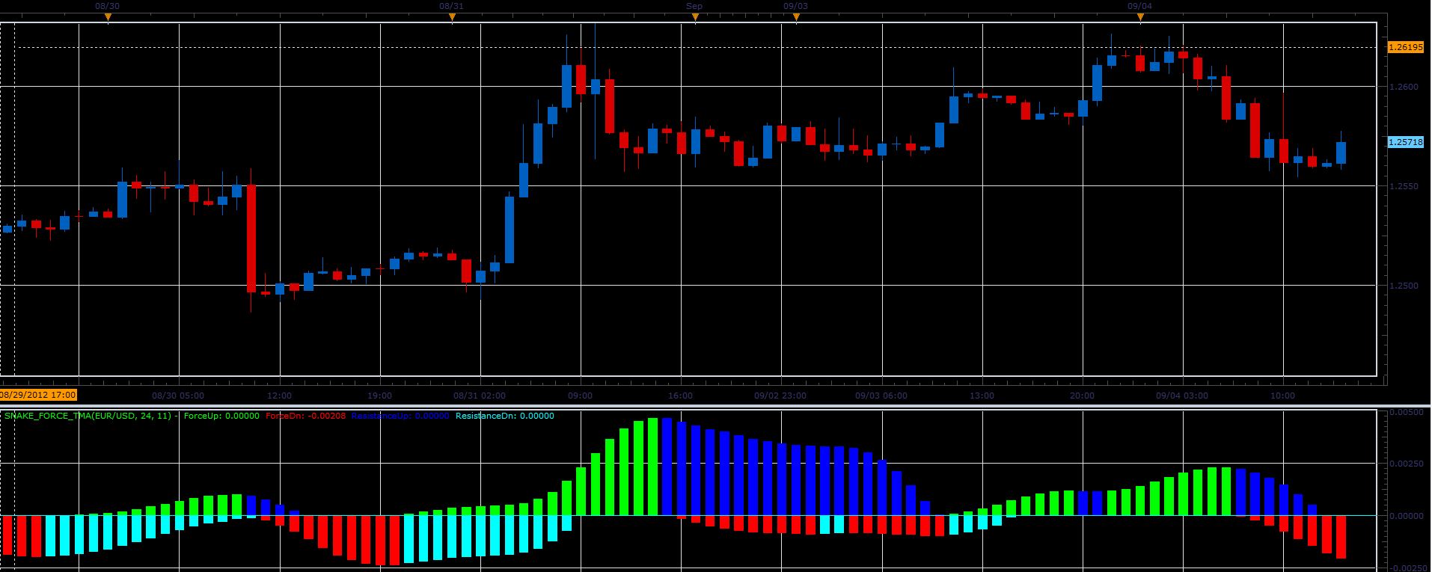Click the 09:00 time axis label
Viewport: 1432px width, 572px height.
pos(580,396)
